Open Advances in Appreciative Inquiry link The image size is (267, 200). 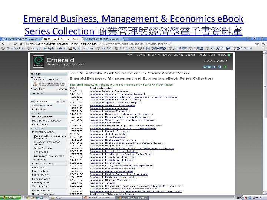(x=109, y=108)
